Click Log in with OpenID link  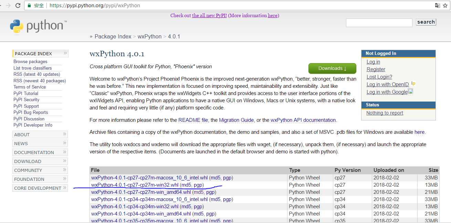[388, 84]
